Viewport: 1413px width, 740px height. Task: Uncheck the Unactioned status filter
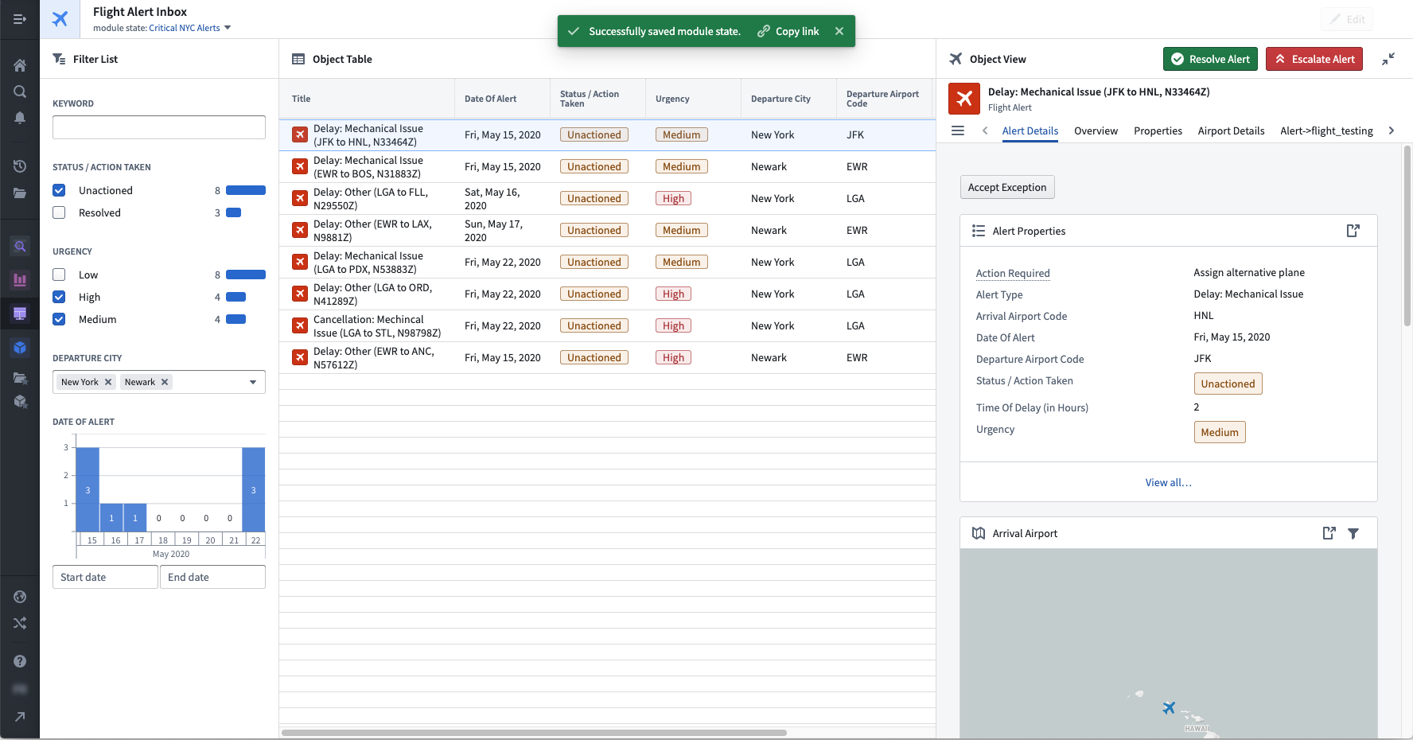[x=59, y=190]
